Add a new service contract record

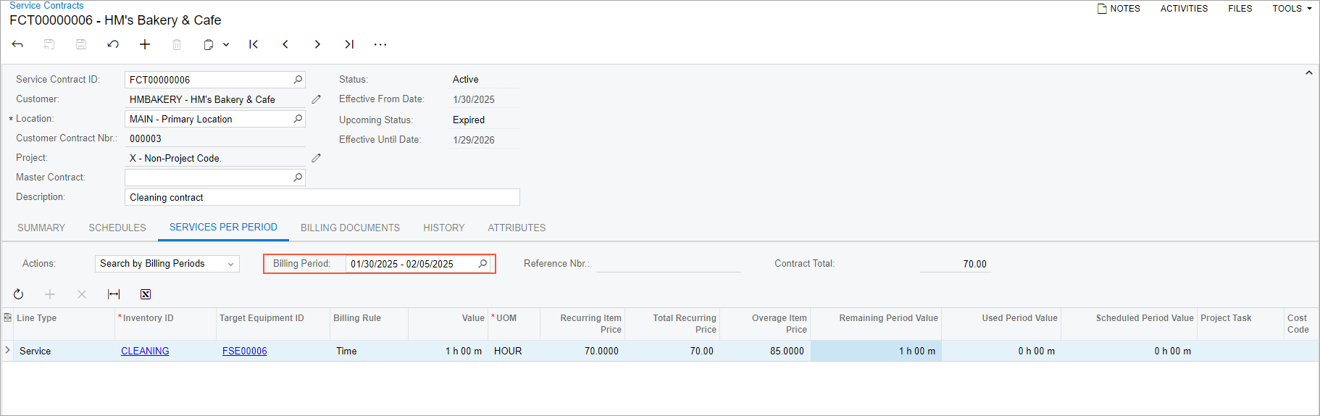[145, 44]
